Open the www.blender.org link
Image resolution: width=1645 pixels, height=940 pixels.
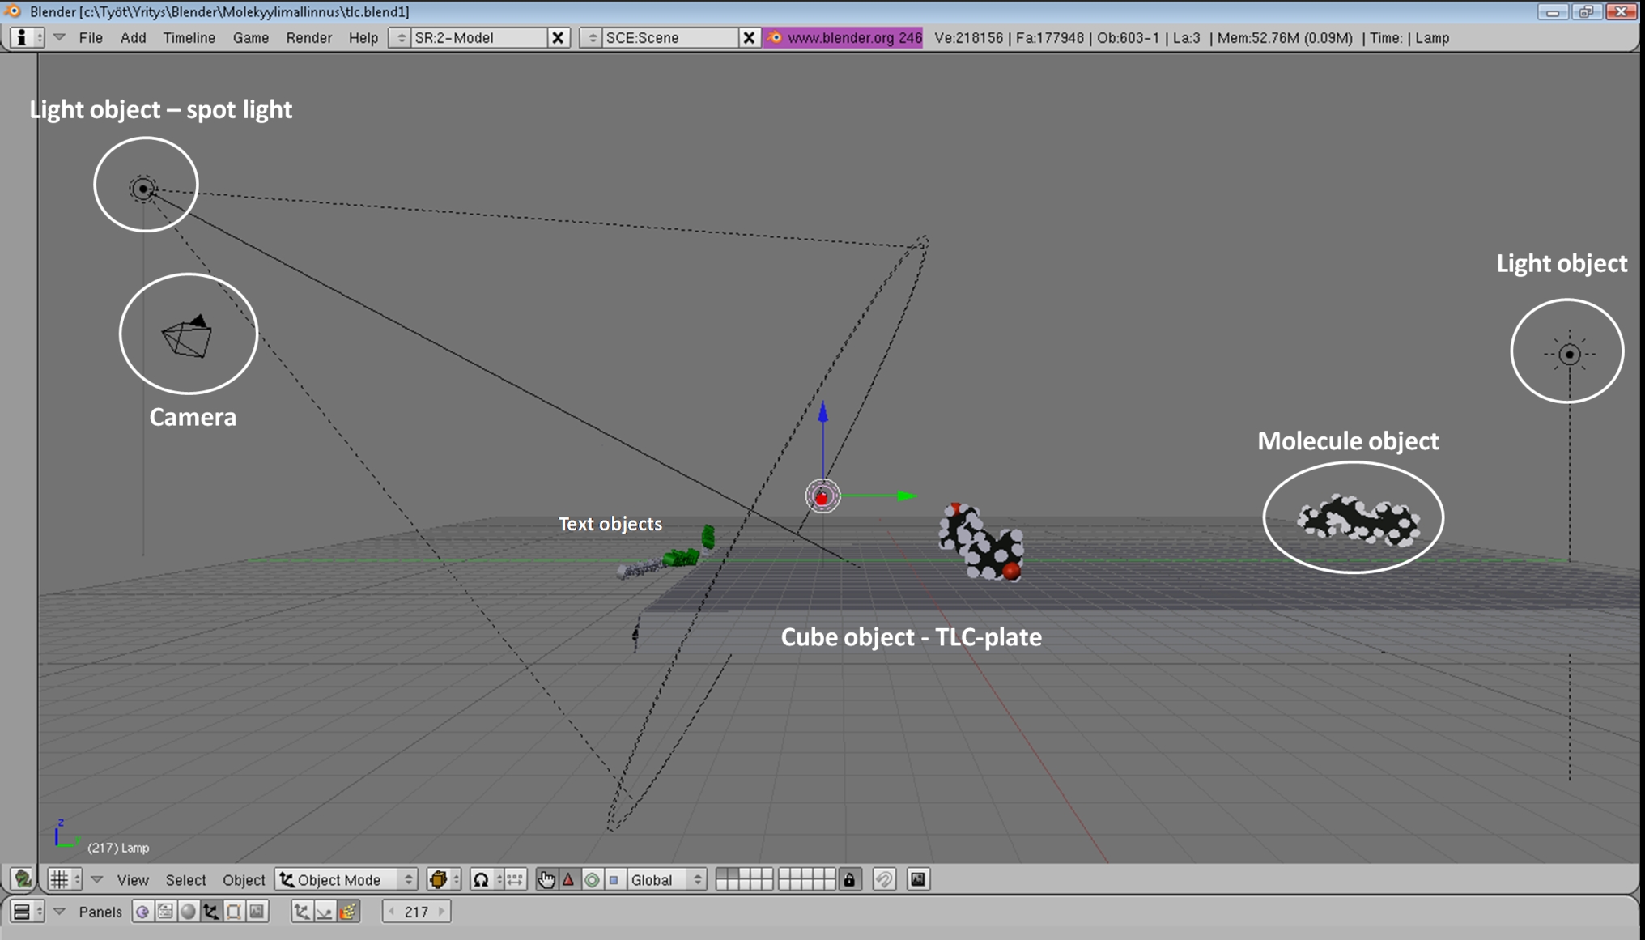click(x=844, y=38)
